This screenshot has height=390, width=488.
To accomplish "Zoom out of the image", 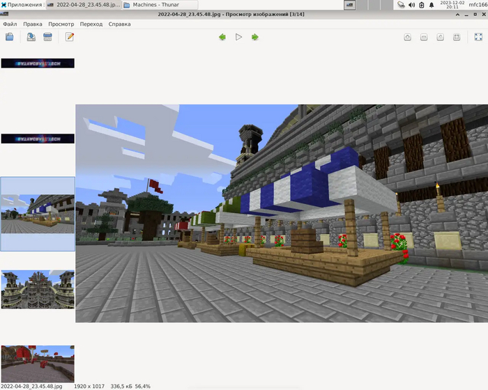I will pyautogui.click(x=424, y=37).
